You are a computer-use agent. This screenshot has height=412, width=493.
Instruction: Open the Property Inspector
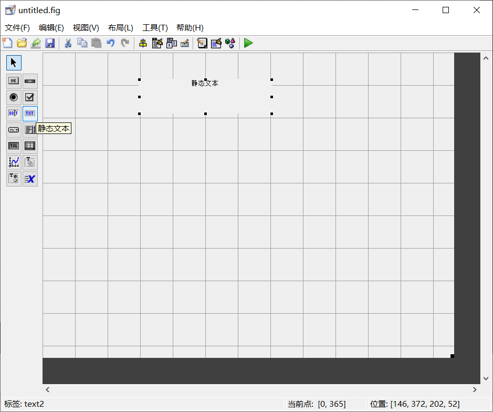216,43
